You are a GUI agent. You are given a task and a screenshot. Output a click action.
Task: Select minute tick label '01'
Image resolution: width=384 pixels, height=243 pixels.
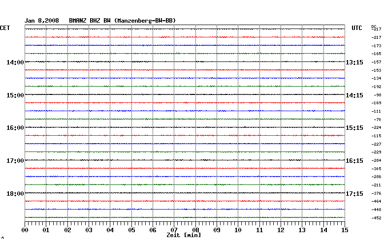point(46,230)
